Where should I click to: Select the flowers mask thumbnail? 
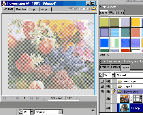click(x=138, y=99)
